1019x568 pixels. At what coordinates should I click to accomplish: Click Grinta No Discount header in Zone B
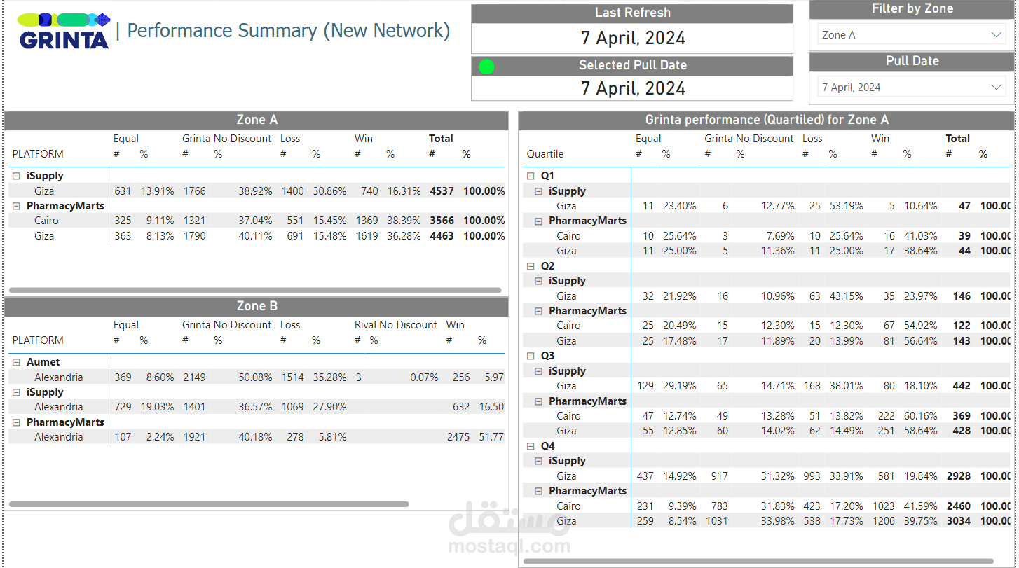227,325
